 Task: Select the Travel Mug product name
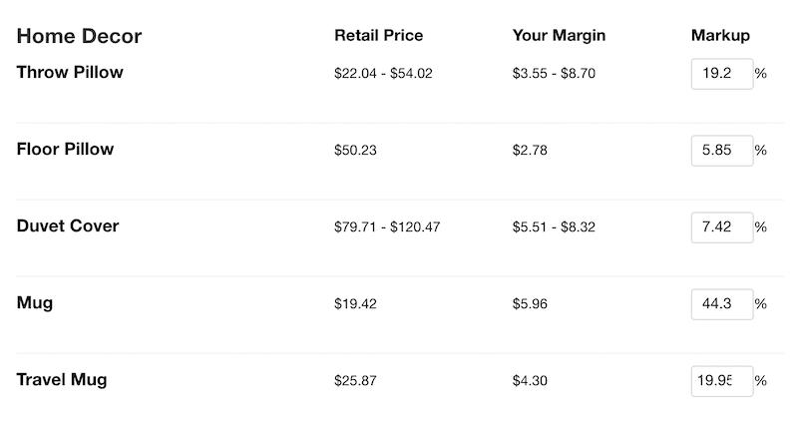tap(62, 380)
